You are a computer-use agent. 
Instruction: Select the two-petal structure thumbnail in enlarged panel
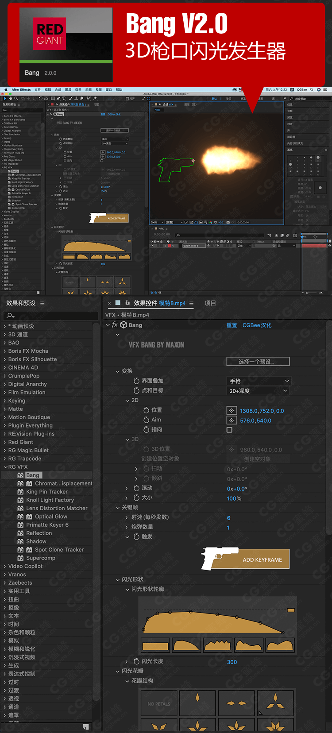coord(236,704)
